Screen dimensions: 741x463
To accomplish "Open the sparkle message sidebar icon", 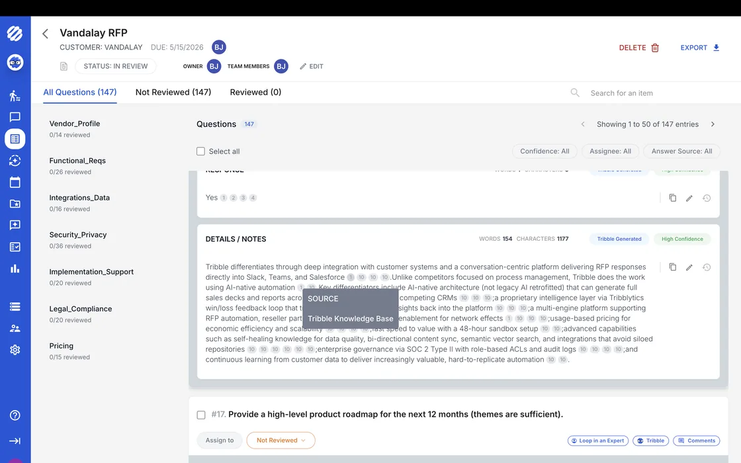I will coord(15,225).
